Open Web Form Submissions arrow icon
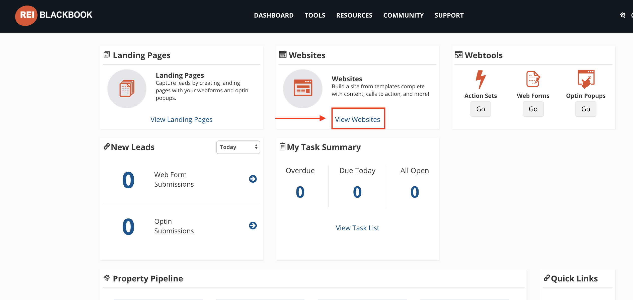The width and height of the screenshot is (633, 300). [x=253, y=179]
